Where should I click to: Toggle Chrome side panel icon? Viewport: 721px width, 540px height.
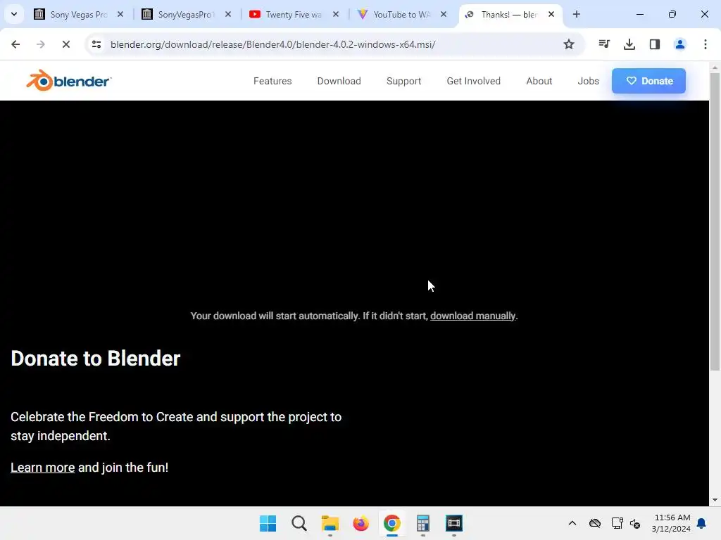tap(655, 44)
